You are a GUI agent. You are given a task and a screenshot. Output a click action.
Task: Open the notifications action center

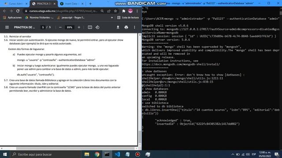point(277,154)
